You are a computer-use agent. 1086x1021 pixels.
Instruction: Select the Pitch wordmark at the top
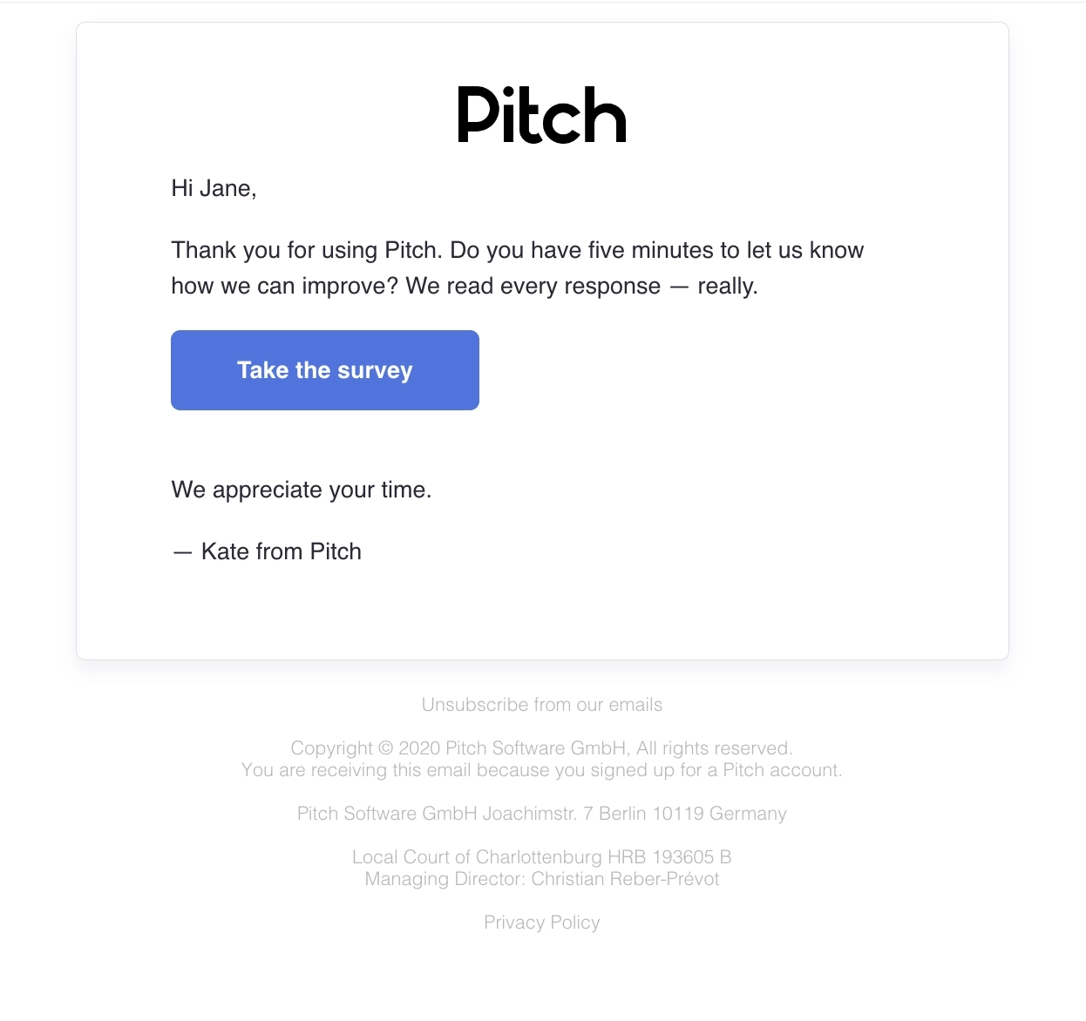click(x=540, y=113)
